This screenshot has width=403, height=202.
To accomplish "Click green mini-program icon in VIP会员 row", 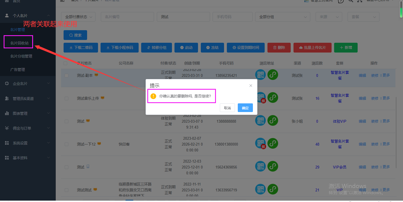I will (x=272, y=166).
